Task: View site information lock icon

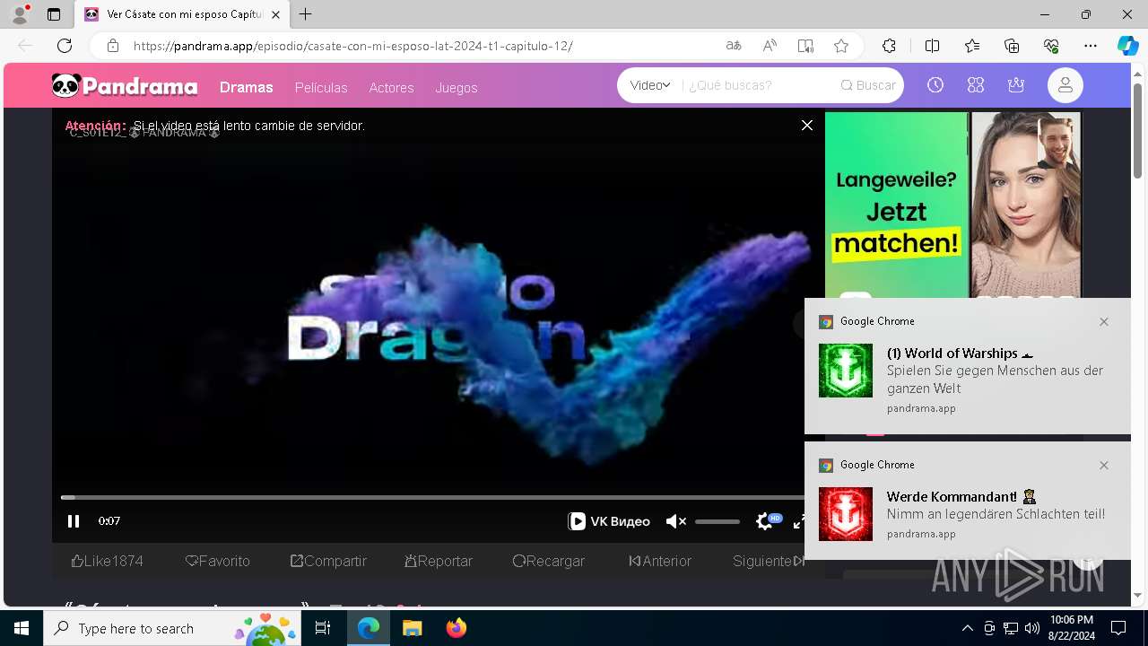Action: (112, 46)
